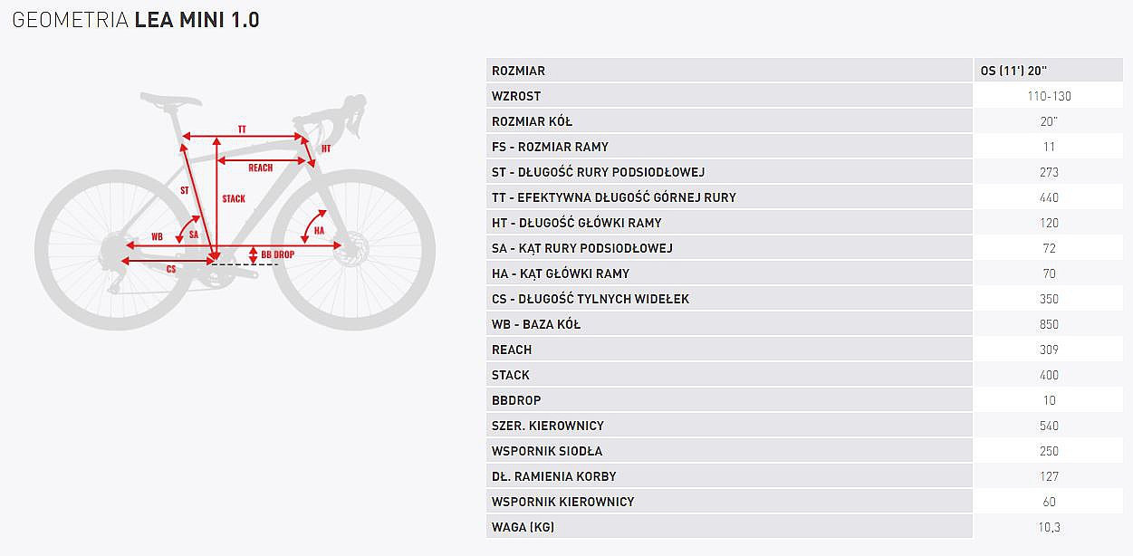The width and height of the screenshot is (1133, 556).
Task: Click the HT label near the handlebar
Action: (326, 149)
